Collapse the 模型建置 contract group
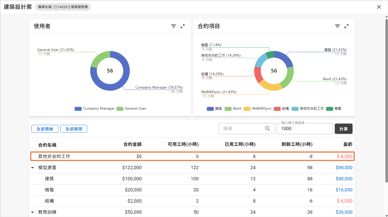The height and width of the screenshot is (217, 388). [x=32, y=168]
